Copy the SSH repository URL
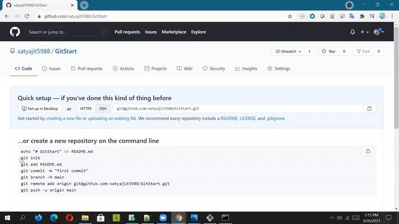Viewport: 399px width, 224px height. [369, 109]
